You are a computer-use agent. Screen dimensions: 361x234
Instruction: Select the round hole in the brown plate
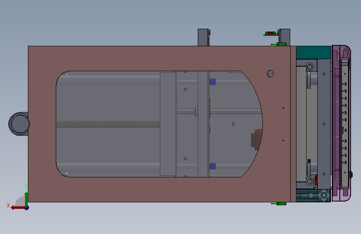pos(270,74)
